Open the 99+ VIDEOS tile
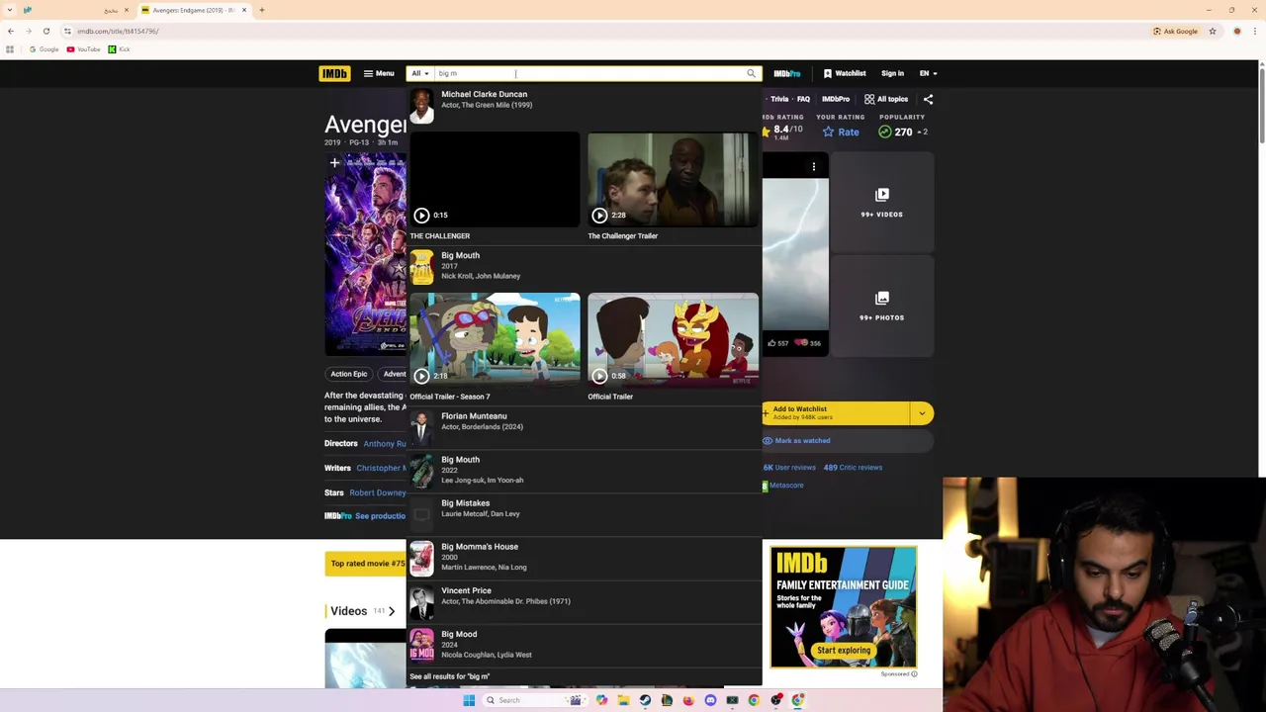The width and height of the screenshot is (1266, 712). (881, 202)
